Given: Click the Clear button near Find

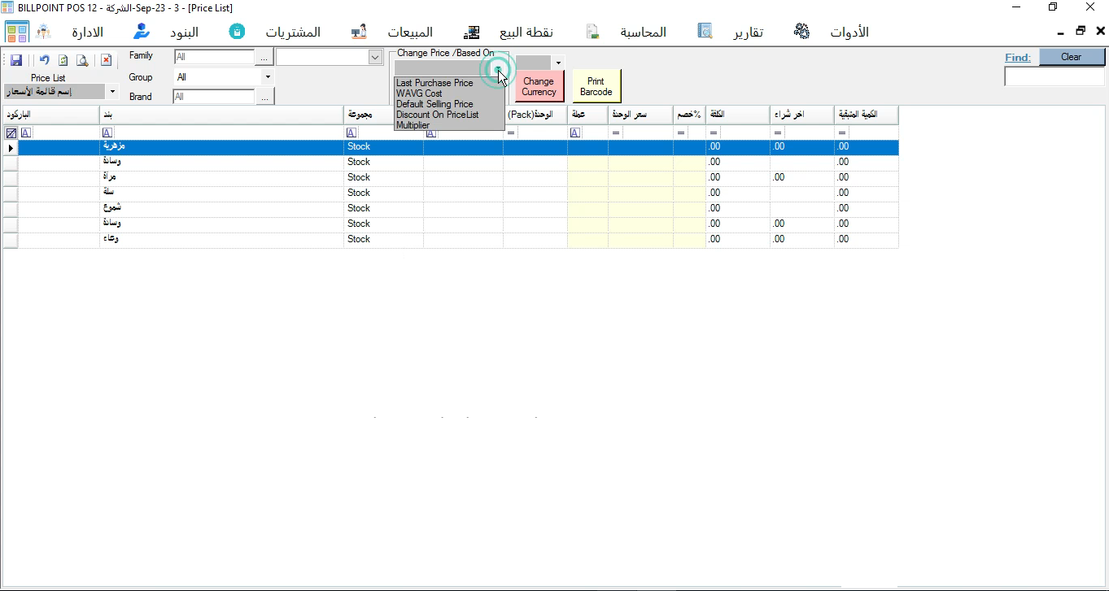Looking at the screenshot, I should [x=1072, y=57].
